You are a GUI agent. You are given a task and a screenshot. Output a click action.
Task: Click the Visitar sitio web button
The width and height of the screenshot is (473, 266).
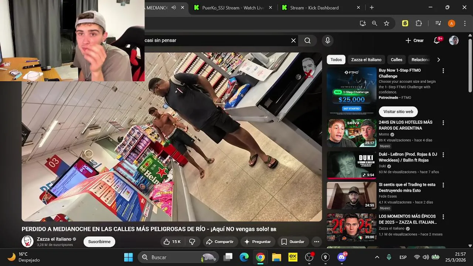point(398,112)
